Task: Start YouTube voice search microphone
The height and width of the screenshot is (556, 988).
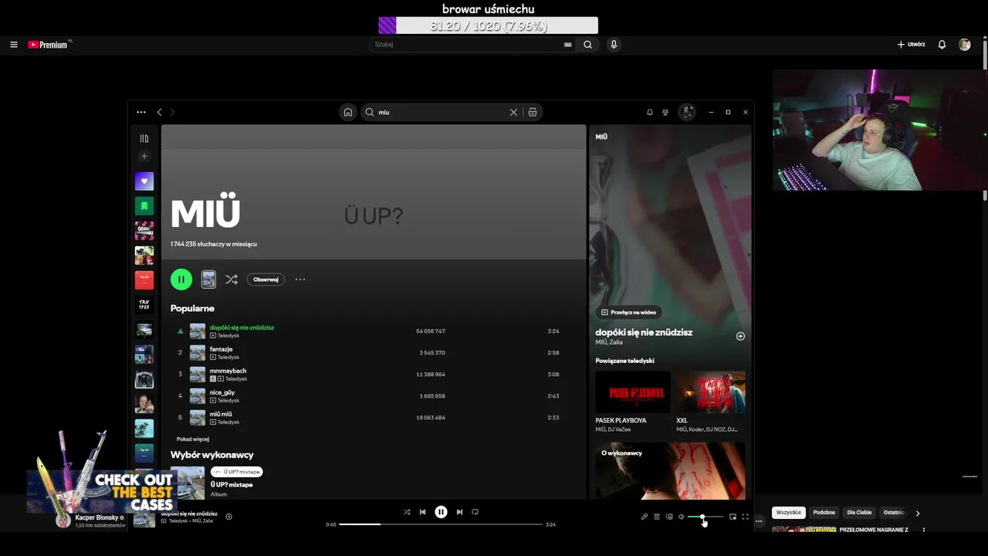Action: (x=614, y=45)
